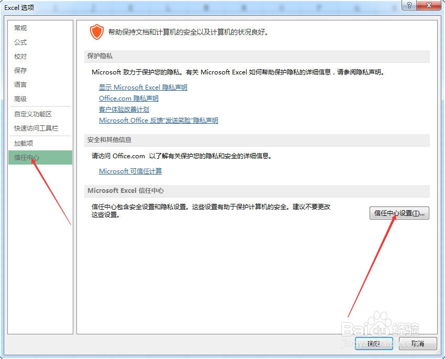This screenshot has width=445, height=359.
Task: Select the 高级 category in sidebar
Action: [x=20, y=99]
